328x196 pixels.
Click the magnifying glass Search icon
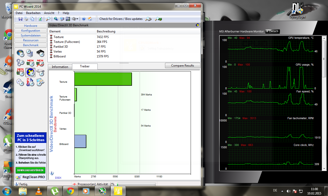click(48, 19)
